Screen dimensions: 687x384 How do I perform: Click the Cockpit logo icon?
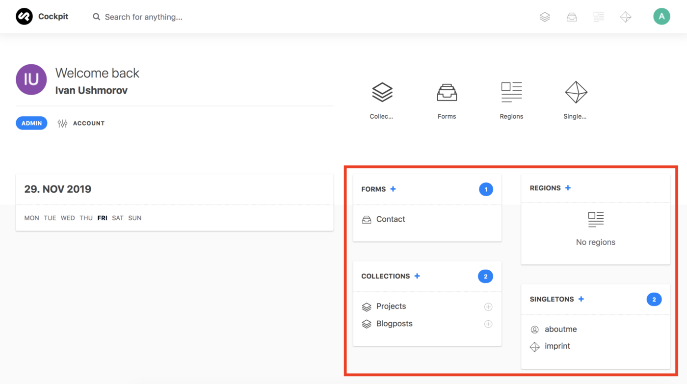tap(24, 17)
